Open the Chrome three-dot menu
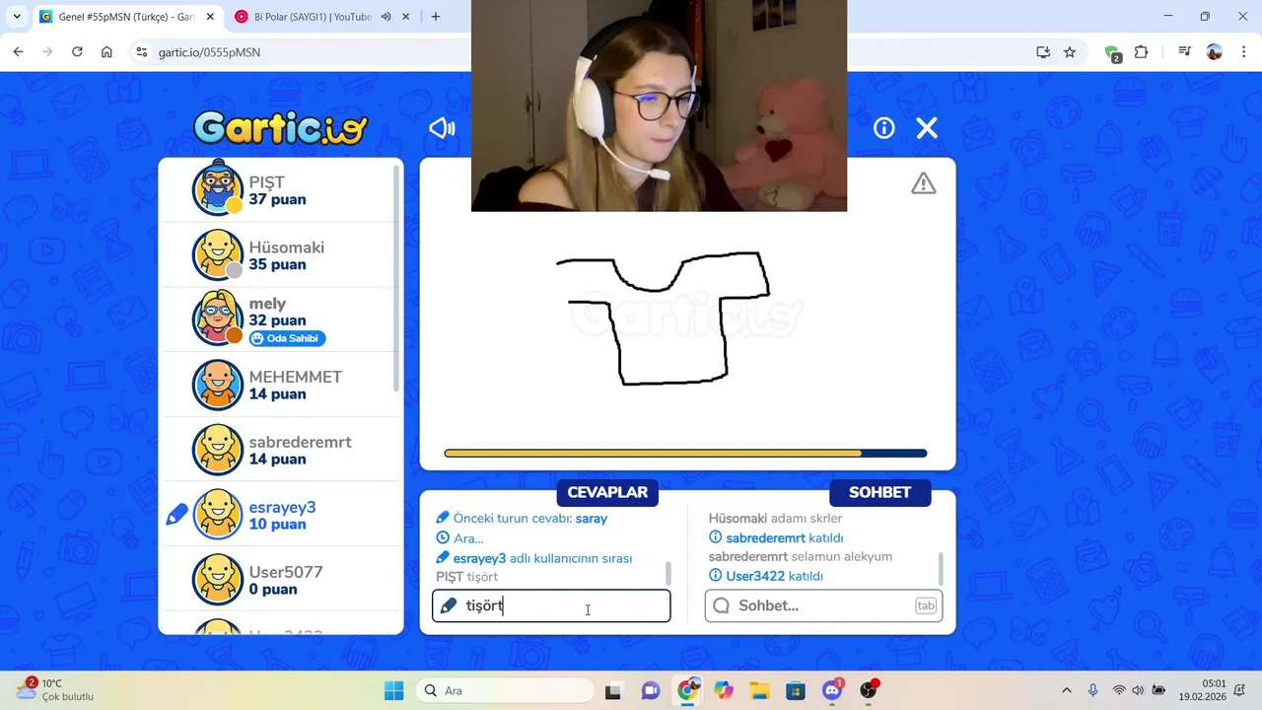1262x710 pixels. [1242, 52]
